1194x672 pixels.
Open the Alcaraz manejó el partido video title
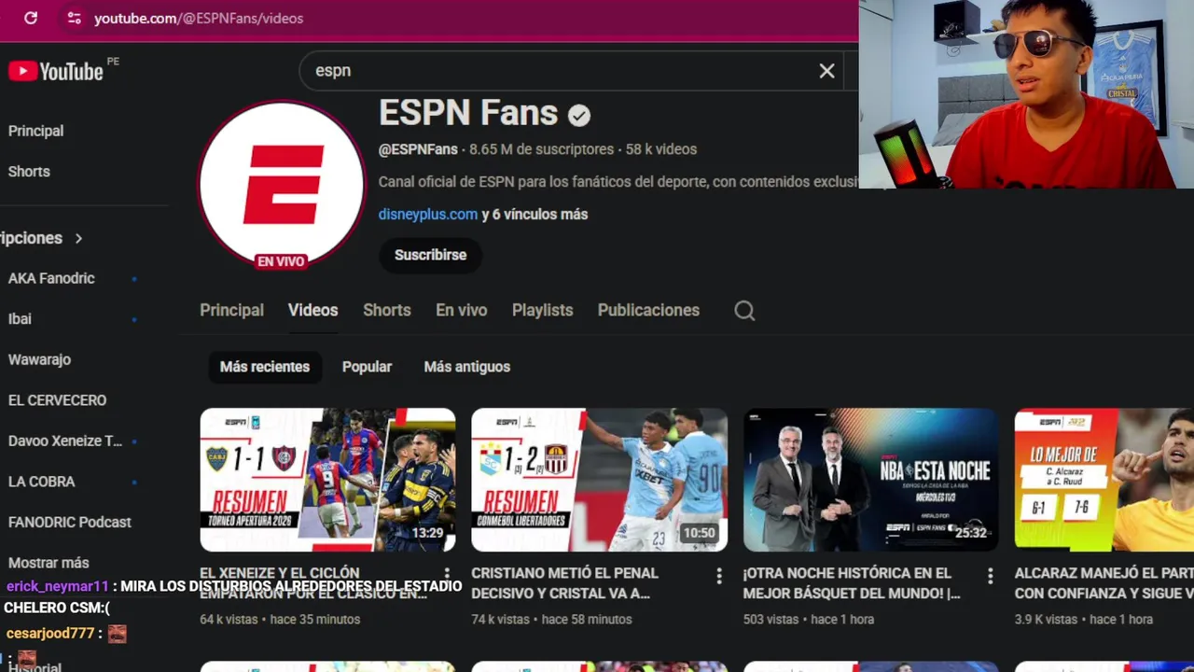pos(1104,583)
